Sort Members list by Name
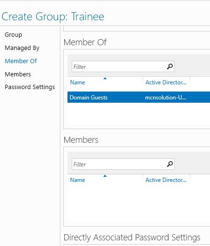 tap(77, 180)
